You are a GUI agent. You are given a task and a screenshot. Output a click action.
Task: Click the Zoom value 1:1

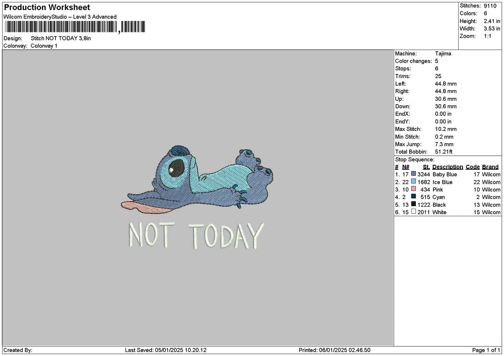(x=488, y=36)
